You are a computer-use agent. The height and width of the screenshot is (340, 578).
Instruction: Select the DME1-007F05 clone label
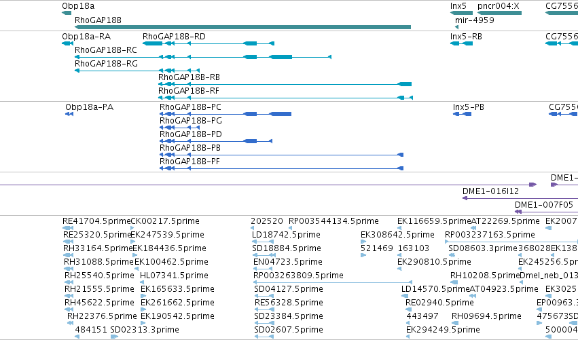click(544, 205)
